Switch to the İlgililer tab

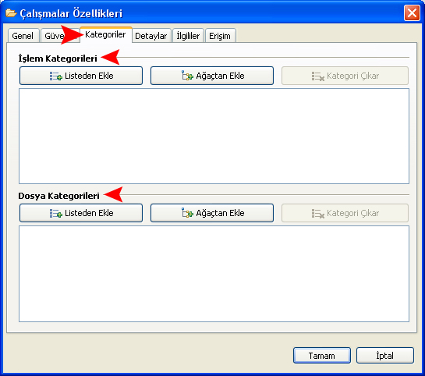click(x=188, y=36)
